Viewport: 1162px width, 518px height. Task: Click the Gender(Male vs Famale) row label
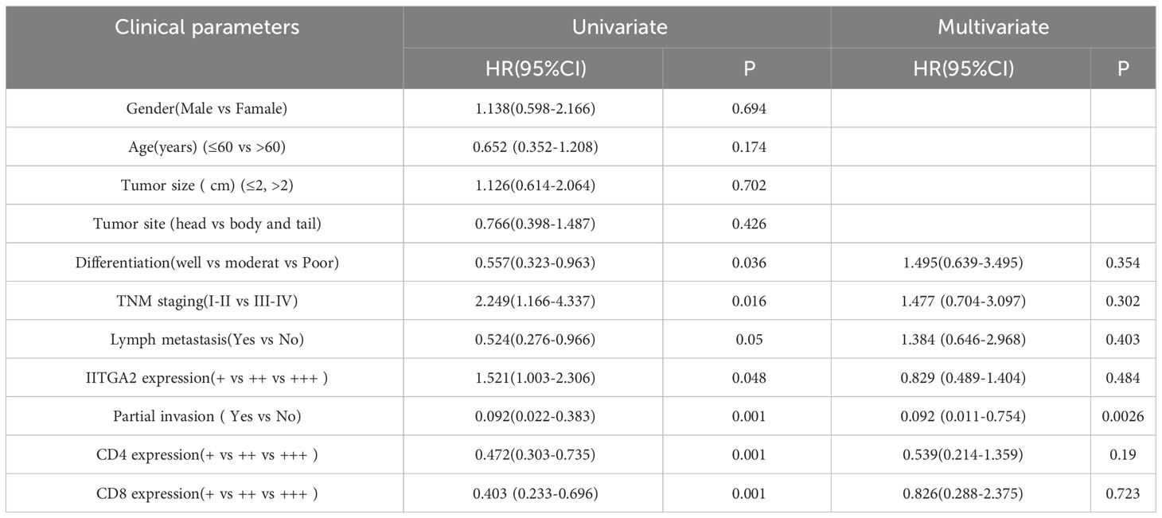coord(205,108)
